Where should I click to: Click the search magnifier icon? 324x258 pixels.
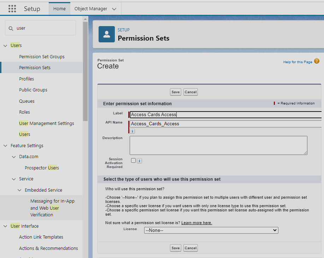coord(11,28)
